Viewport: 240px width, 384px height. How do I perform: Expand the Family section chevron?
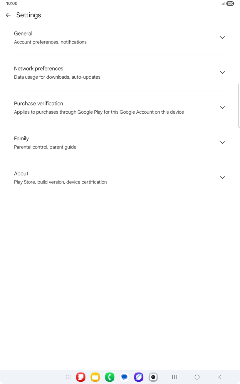[x=222, y=142]
